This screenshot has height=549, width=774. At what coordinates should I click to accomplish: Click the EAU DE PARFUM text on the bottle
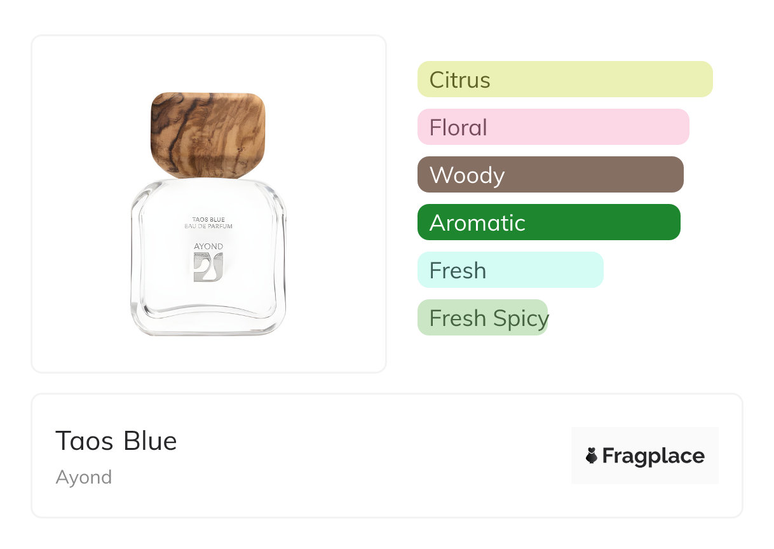(208, 226)
